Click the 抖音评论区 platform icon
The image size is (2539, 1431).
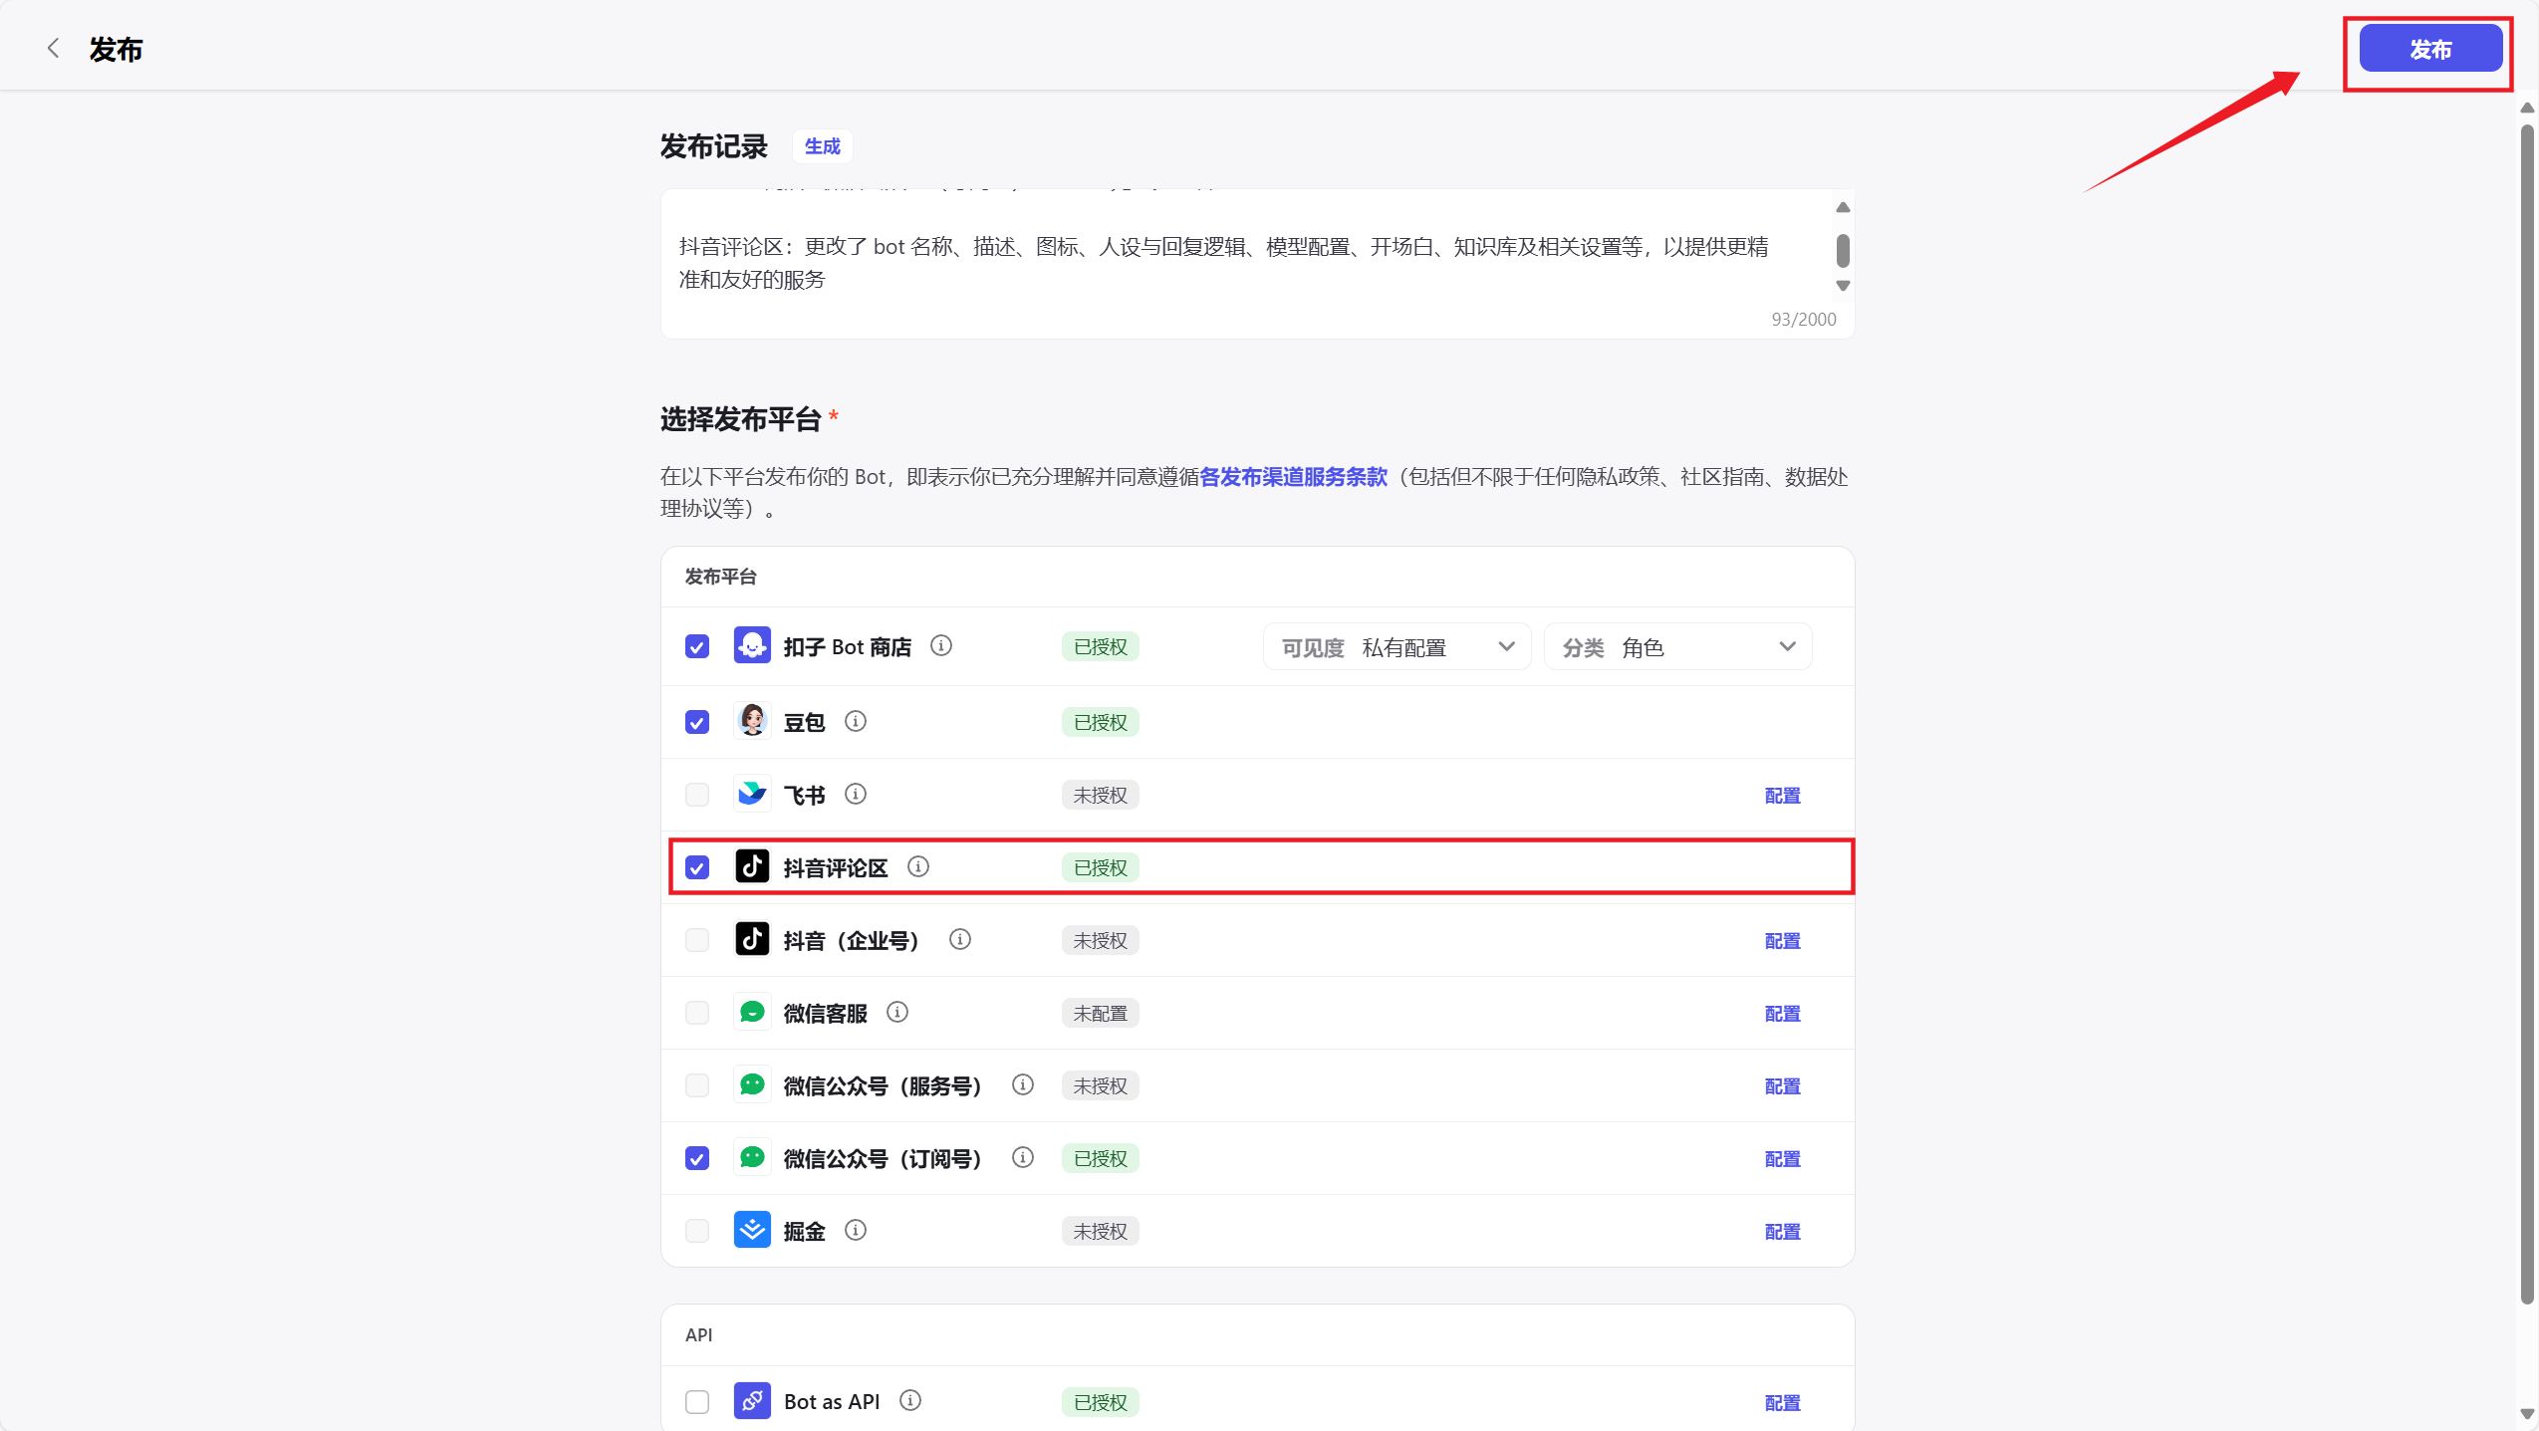tap(752, 866)
